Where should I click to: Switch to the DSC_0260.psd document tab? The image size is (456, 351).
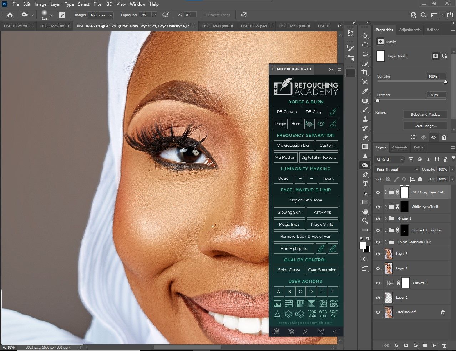215,26
